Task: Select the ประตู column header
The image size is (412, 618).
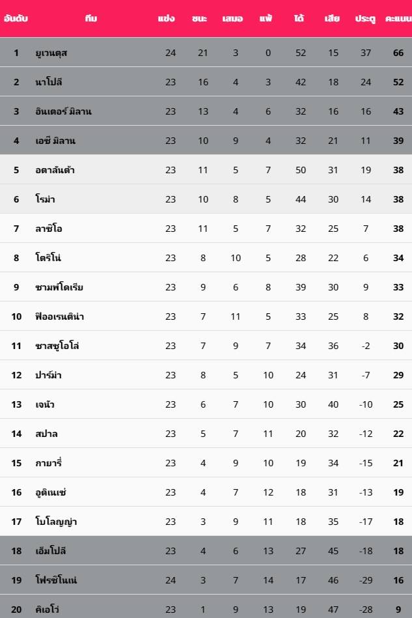Action: coord(365,18)
